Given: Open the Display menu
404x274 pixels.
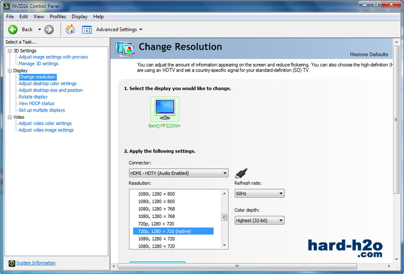Looking at the screenshot, I should (x=80, y=17).
